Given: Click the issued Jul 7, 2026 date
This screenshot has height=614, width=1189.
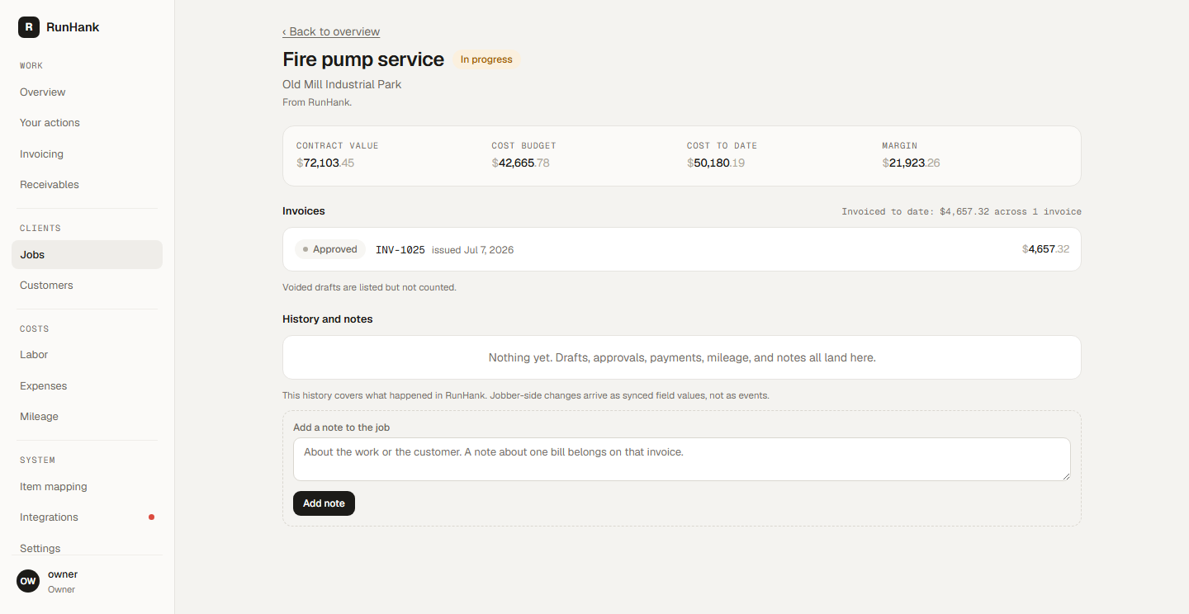Looking at the screenshot, I should coord(472,250).
